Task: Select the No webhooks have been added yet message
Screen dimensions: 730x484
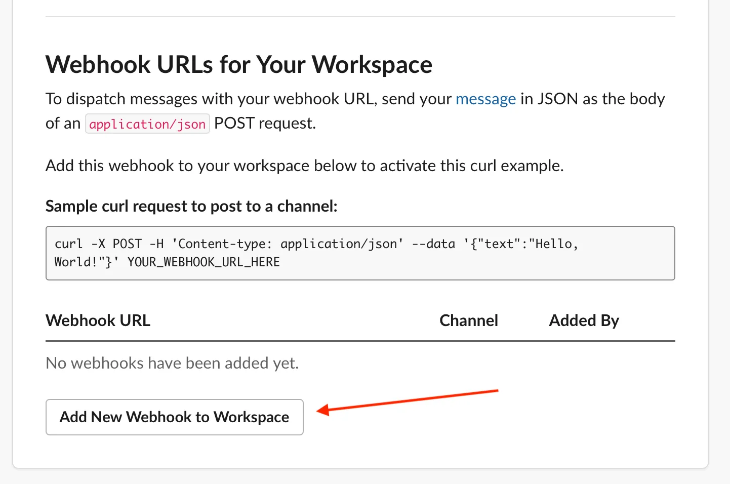Action: [x=172, y=362]
